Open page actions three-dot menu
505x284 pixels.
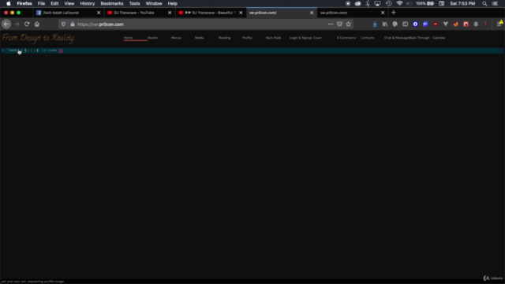pyautogui.click(x=331, y=24)
